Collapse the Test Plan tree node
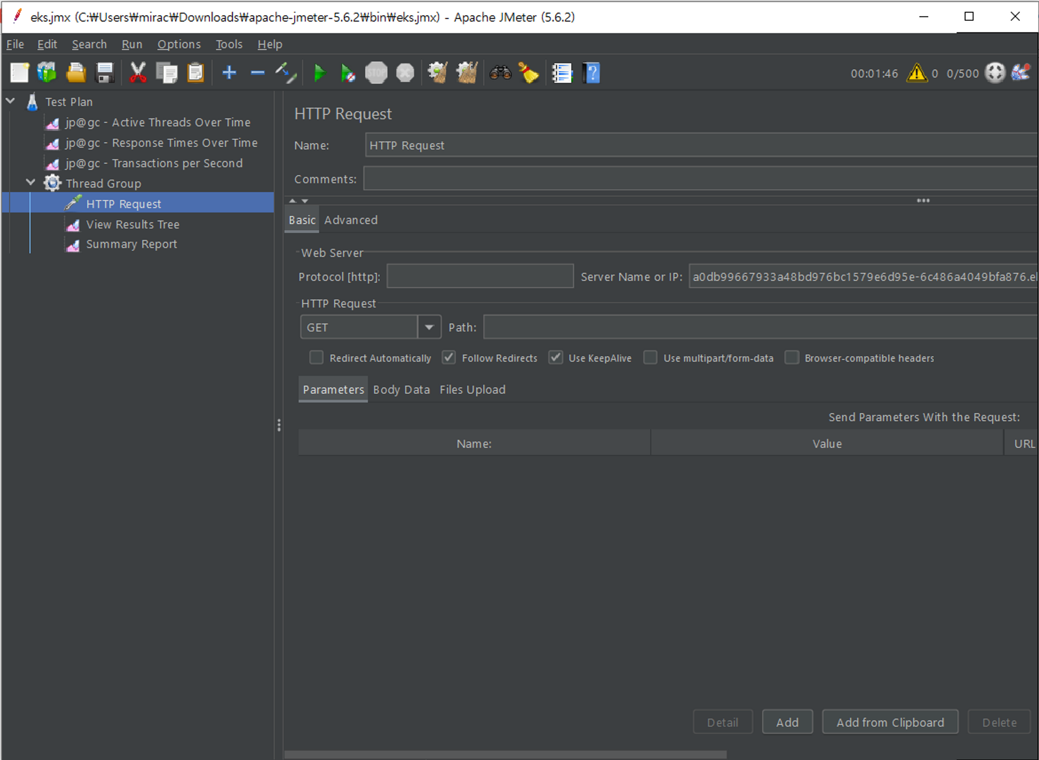Image resolution: width=1039 pixels, height=760 pixels. coord(10,100)
